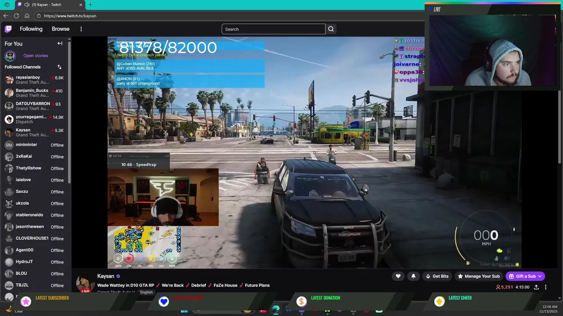Toggle the notification bell for Kaysan
This screenshot has height=316, width=563.
[x=413, y=276]
